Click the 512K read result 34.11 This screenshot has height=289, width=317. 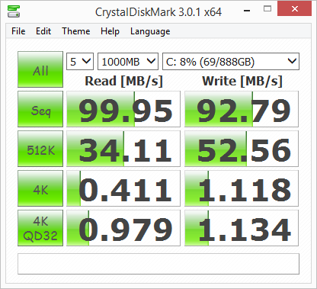[123, 149]
